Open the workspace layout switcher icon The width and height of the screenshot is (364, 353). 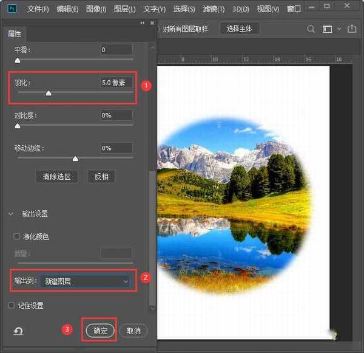[328, 29]
